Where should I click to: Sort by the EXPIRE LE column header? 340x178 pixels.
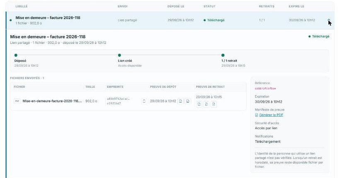(x=296, y=6)
